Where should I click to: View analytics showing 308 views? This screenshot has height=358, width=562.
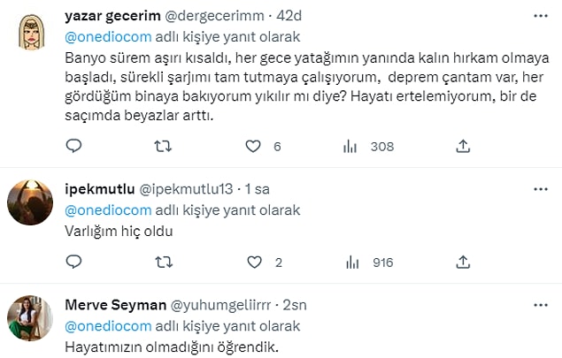coord(368,147)
